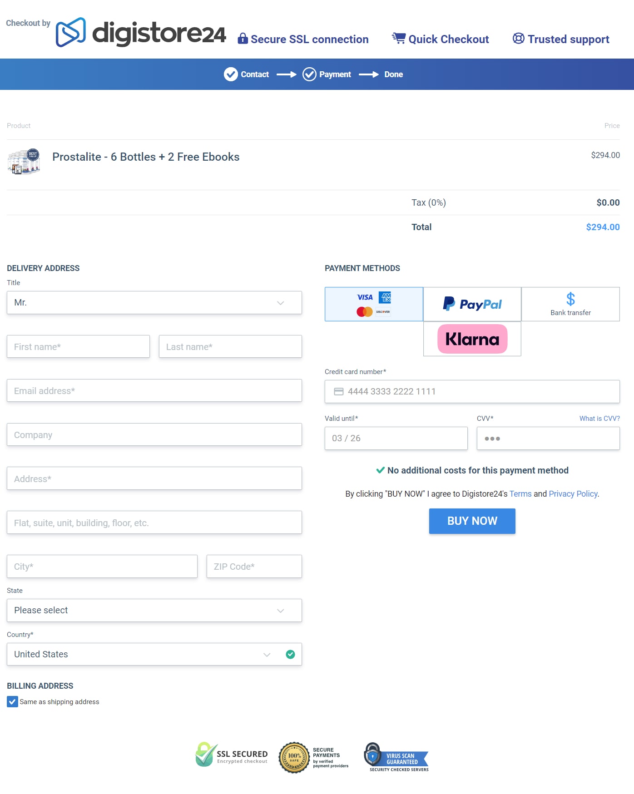Click the Contact step checkmark icon
Viewport: 634px width, 794px height.
[231, 74]
